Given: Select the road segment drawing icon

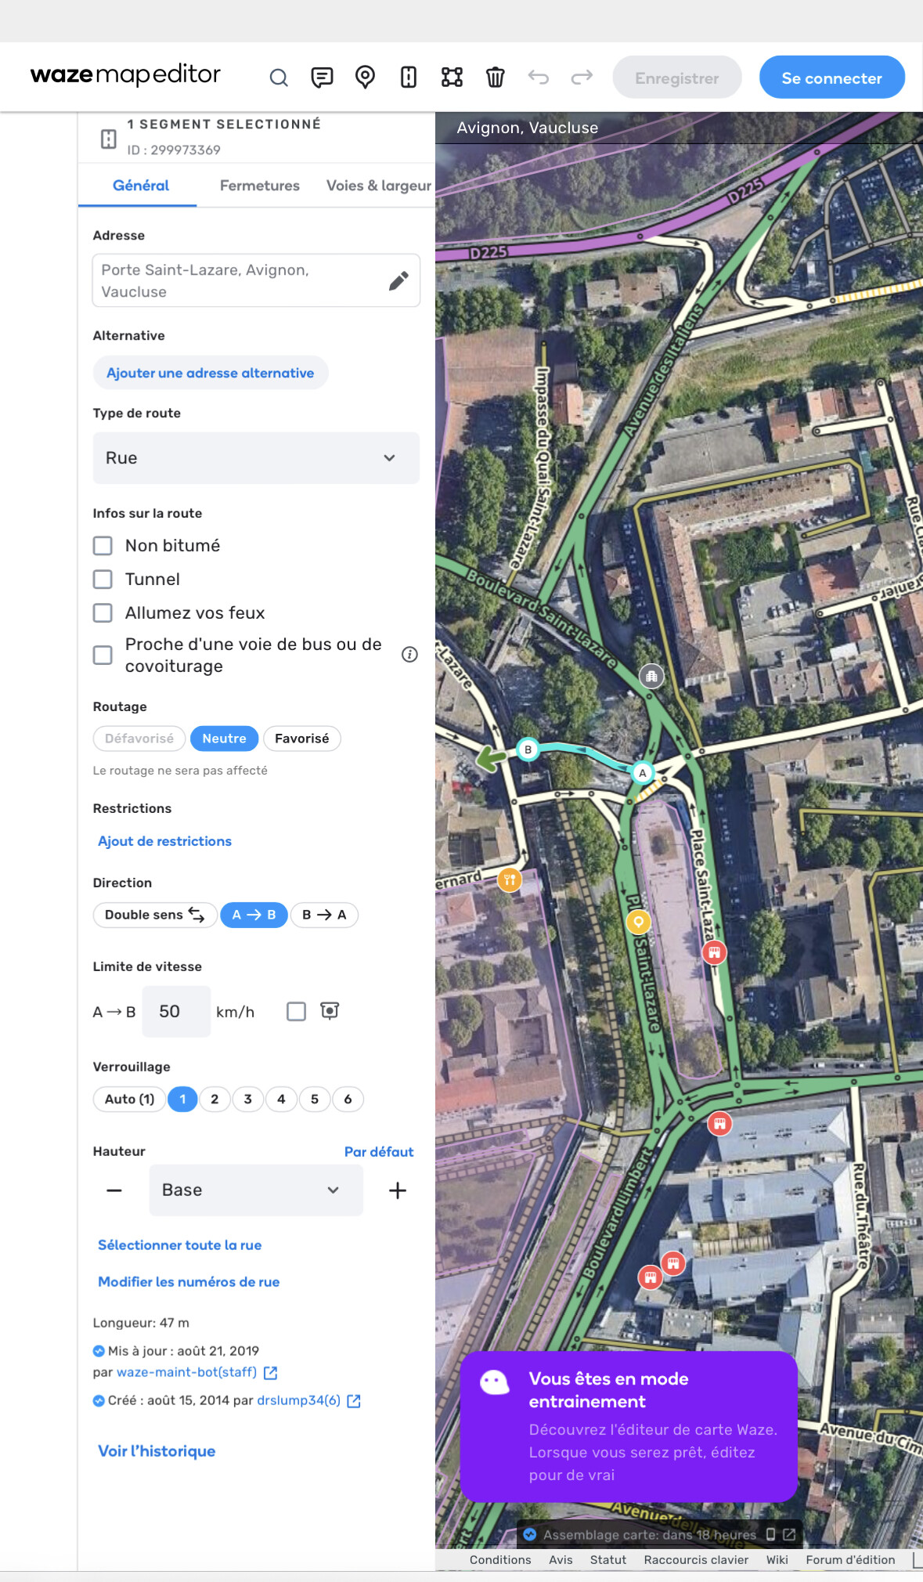Looking at the screenshot, I should (408, 78).
